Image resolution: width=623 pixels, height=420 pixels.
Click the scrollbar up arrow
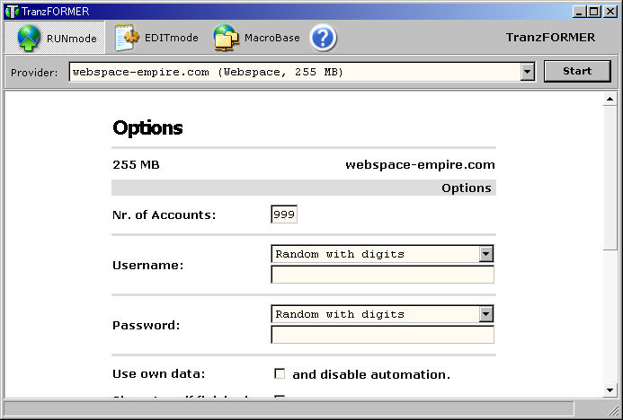(x=610, y=99)
